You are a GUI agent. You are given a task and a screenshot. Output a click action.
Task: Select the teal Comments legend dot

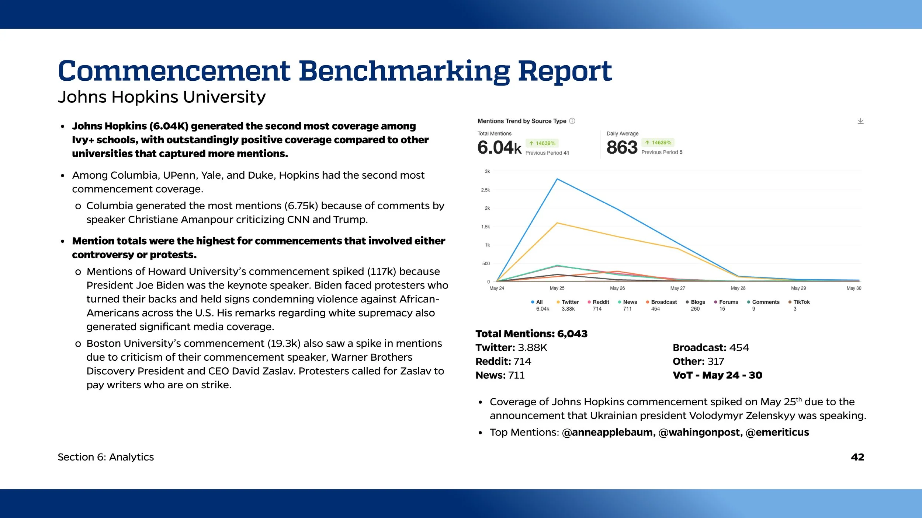point(748,302)
